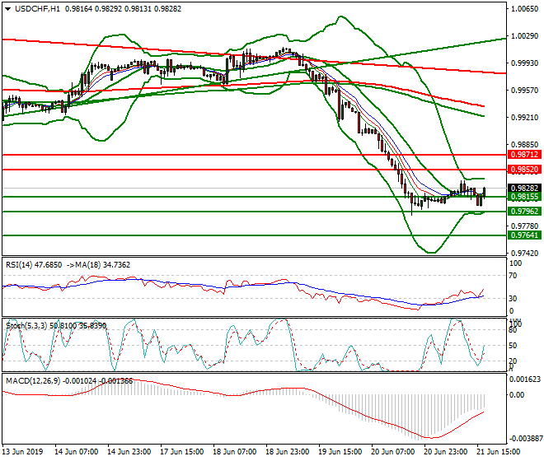Viewport: 544px width, 461px height.
Task: Click the triangle arrow beside USDCHF,H1
Action: click(7, 9)
